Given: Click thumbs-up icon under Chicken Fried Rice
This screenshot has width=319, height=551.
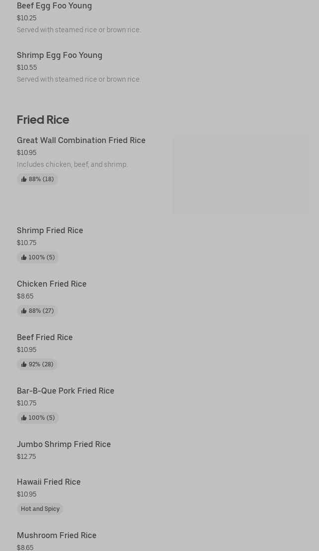Looking at the screenshot, I should [24, 311].
